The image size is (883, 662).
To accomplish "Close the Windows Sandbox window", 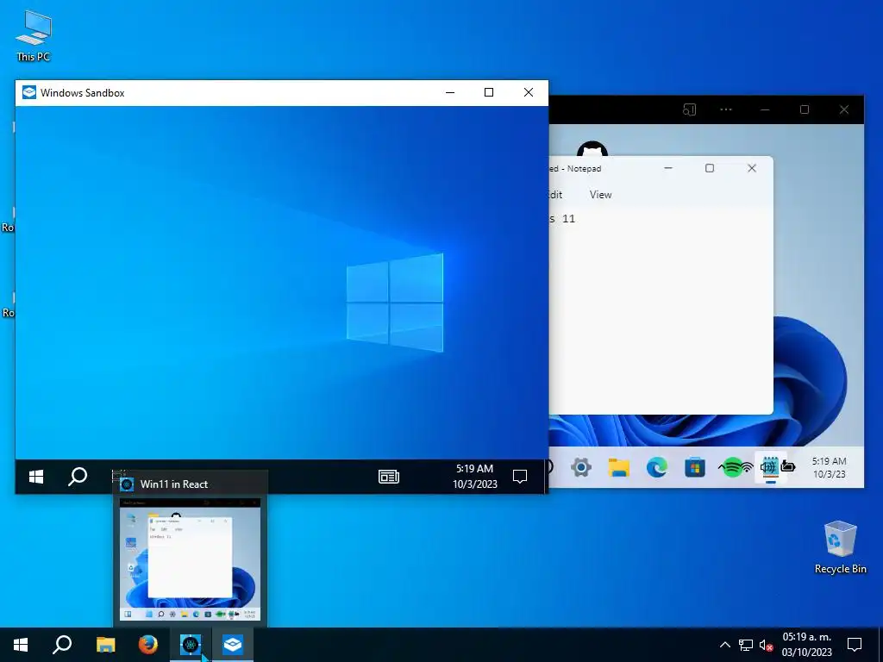I will click(529, 92).
